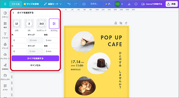The width and height of the screenshot is (179, 98).
Task: Open the ブランド brand panel
Action: point(5,46)
